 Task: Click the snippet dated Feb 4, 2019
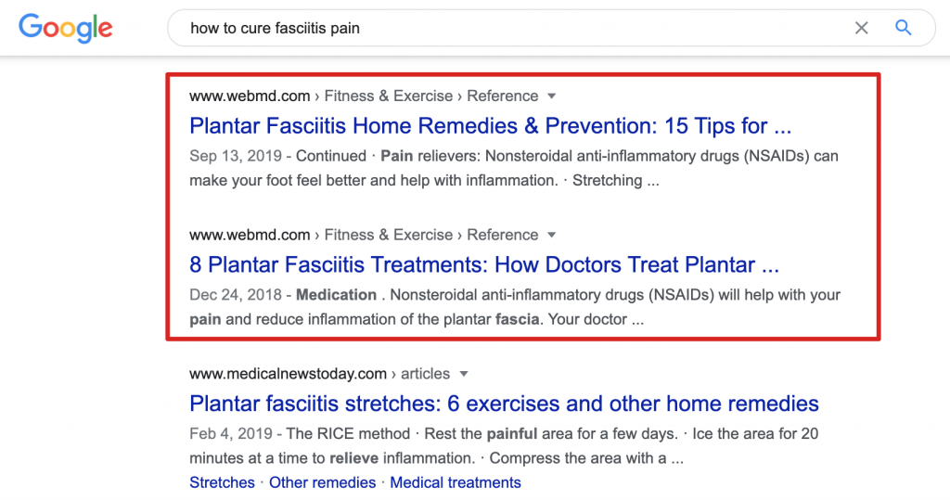(504, 446)
